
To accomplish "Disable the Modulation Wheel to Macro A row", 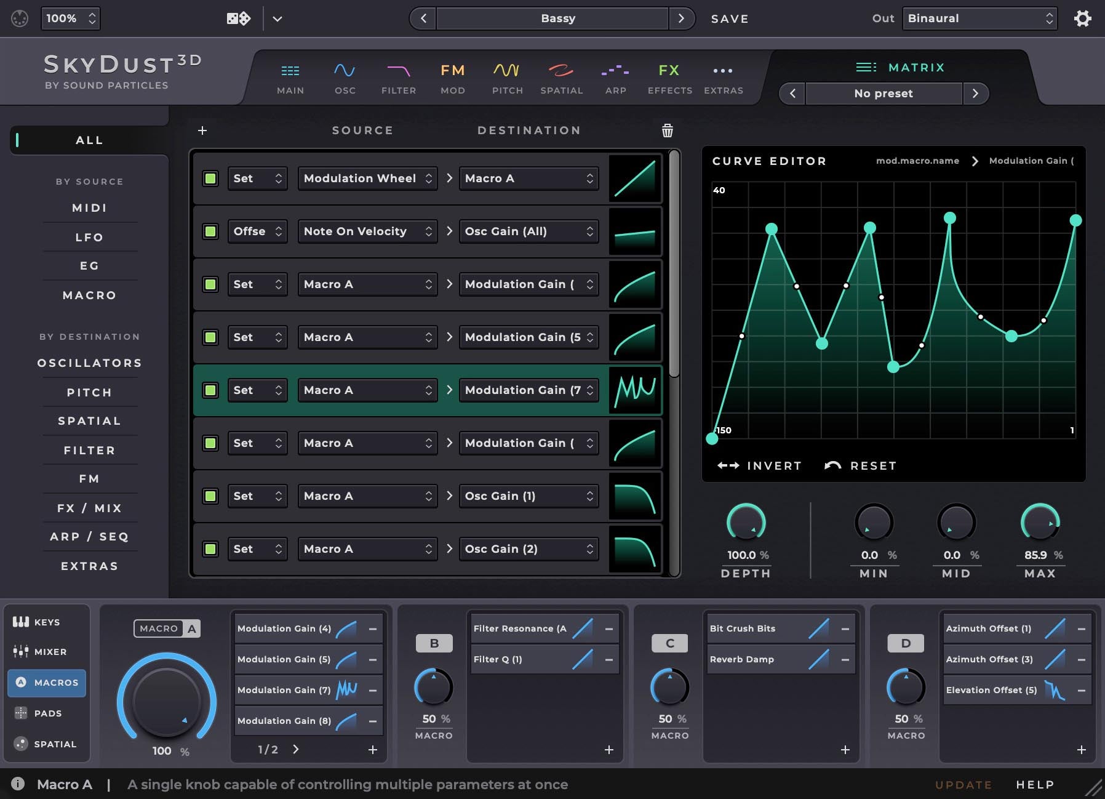I will coord(210,178).
